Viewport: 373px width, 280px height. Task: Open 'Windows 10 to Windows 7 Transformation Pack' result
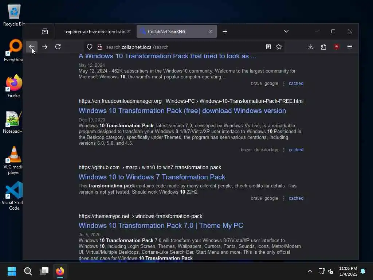(x=152, y=177)
